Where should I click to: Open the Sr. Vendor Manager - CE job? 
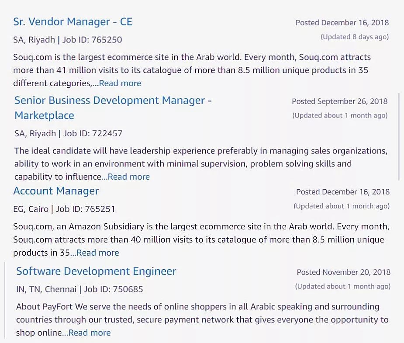[x=73, y=22]
